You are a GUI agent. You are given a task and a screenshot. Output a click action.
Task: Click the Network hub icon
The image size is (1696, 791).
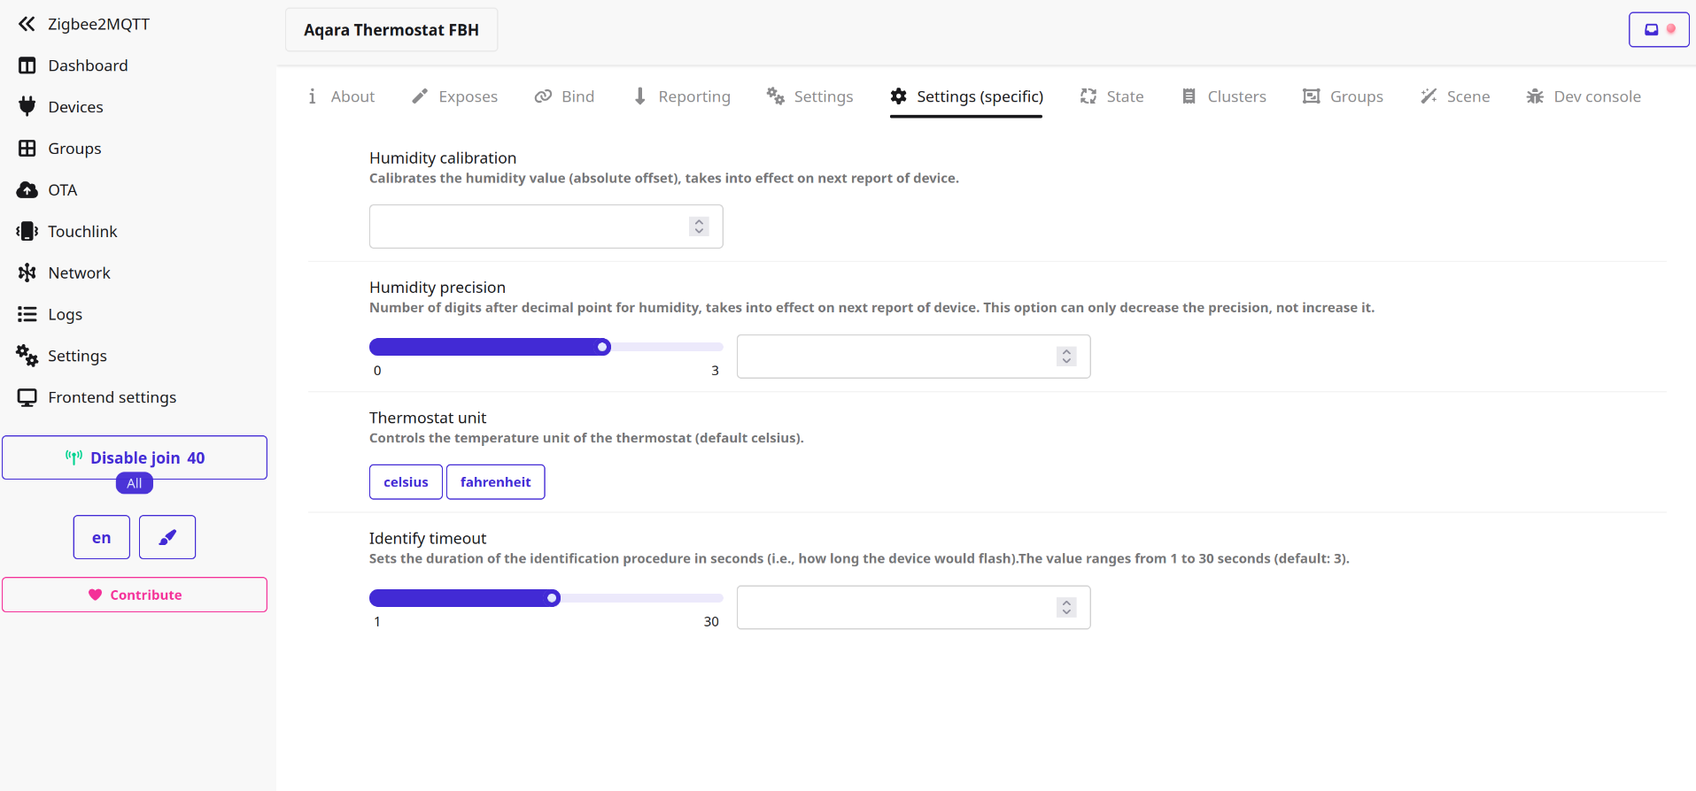[27, 273]
